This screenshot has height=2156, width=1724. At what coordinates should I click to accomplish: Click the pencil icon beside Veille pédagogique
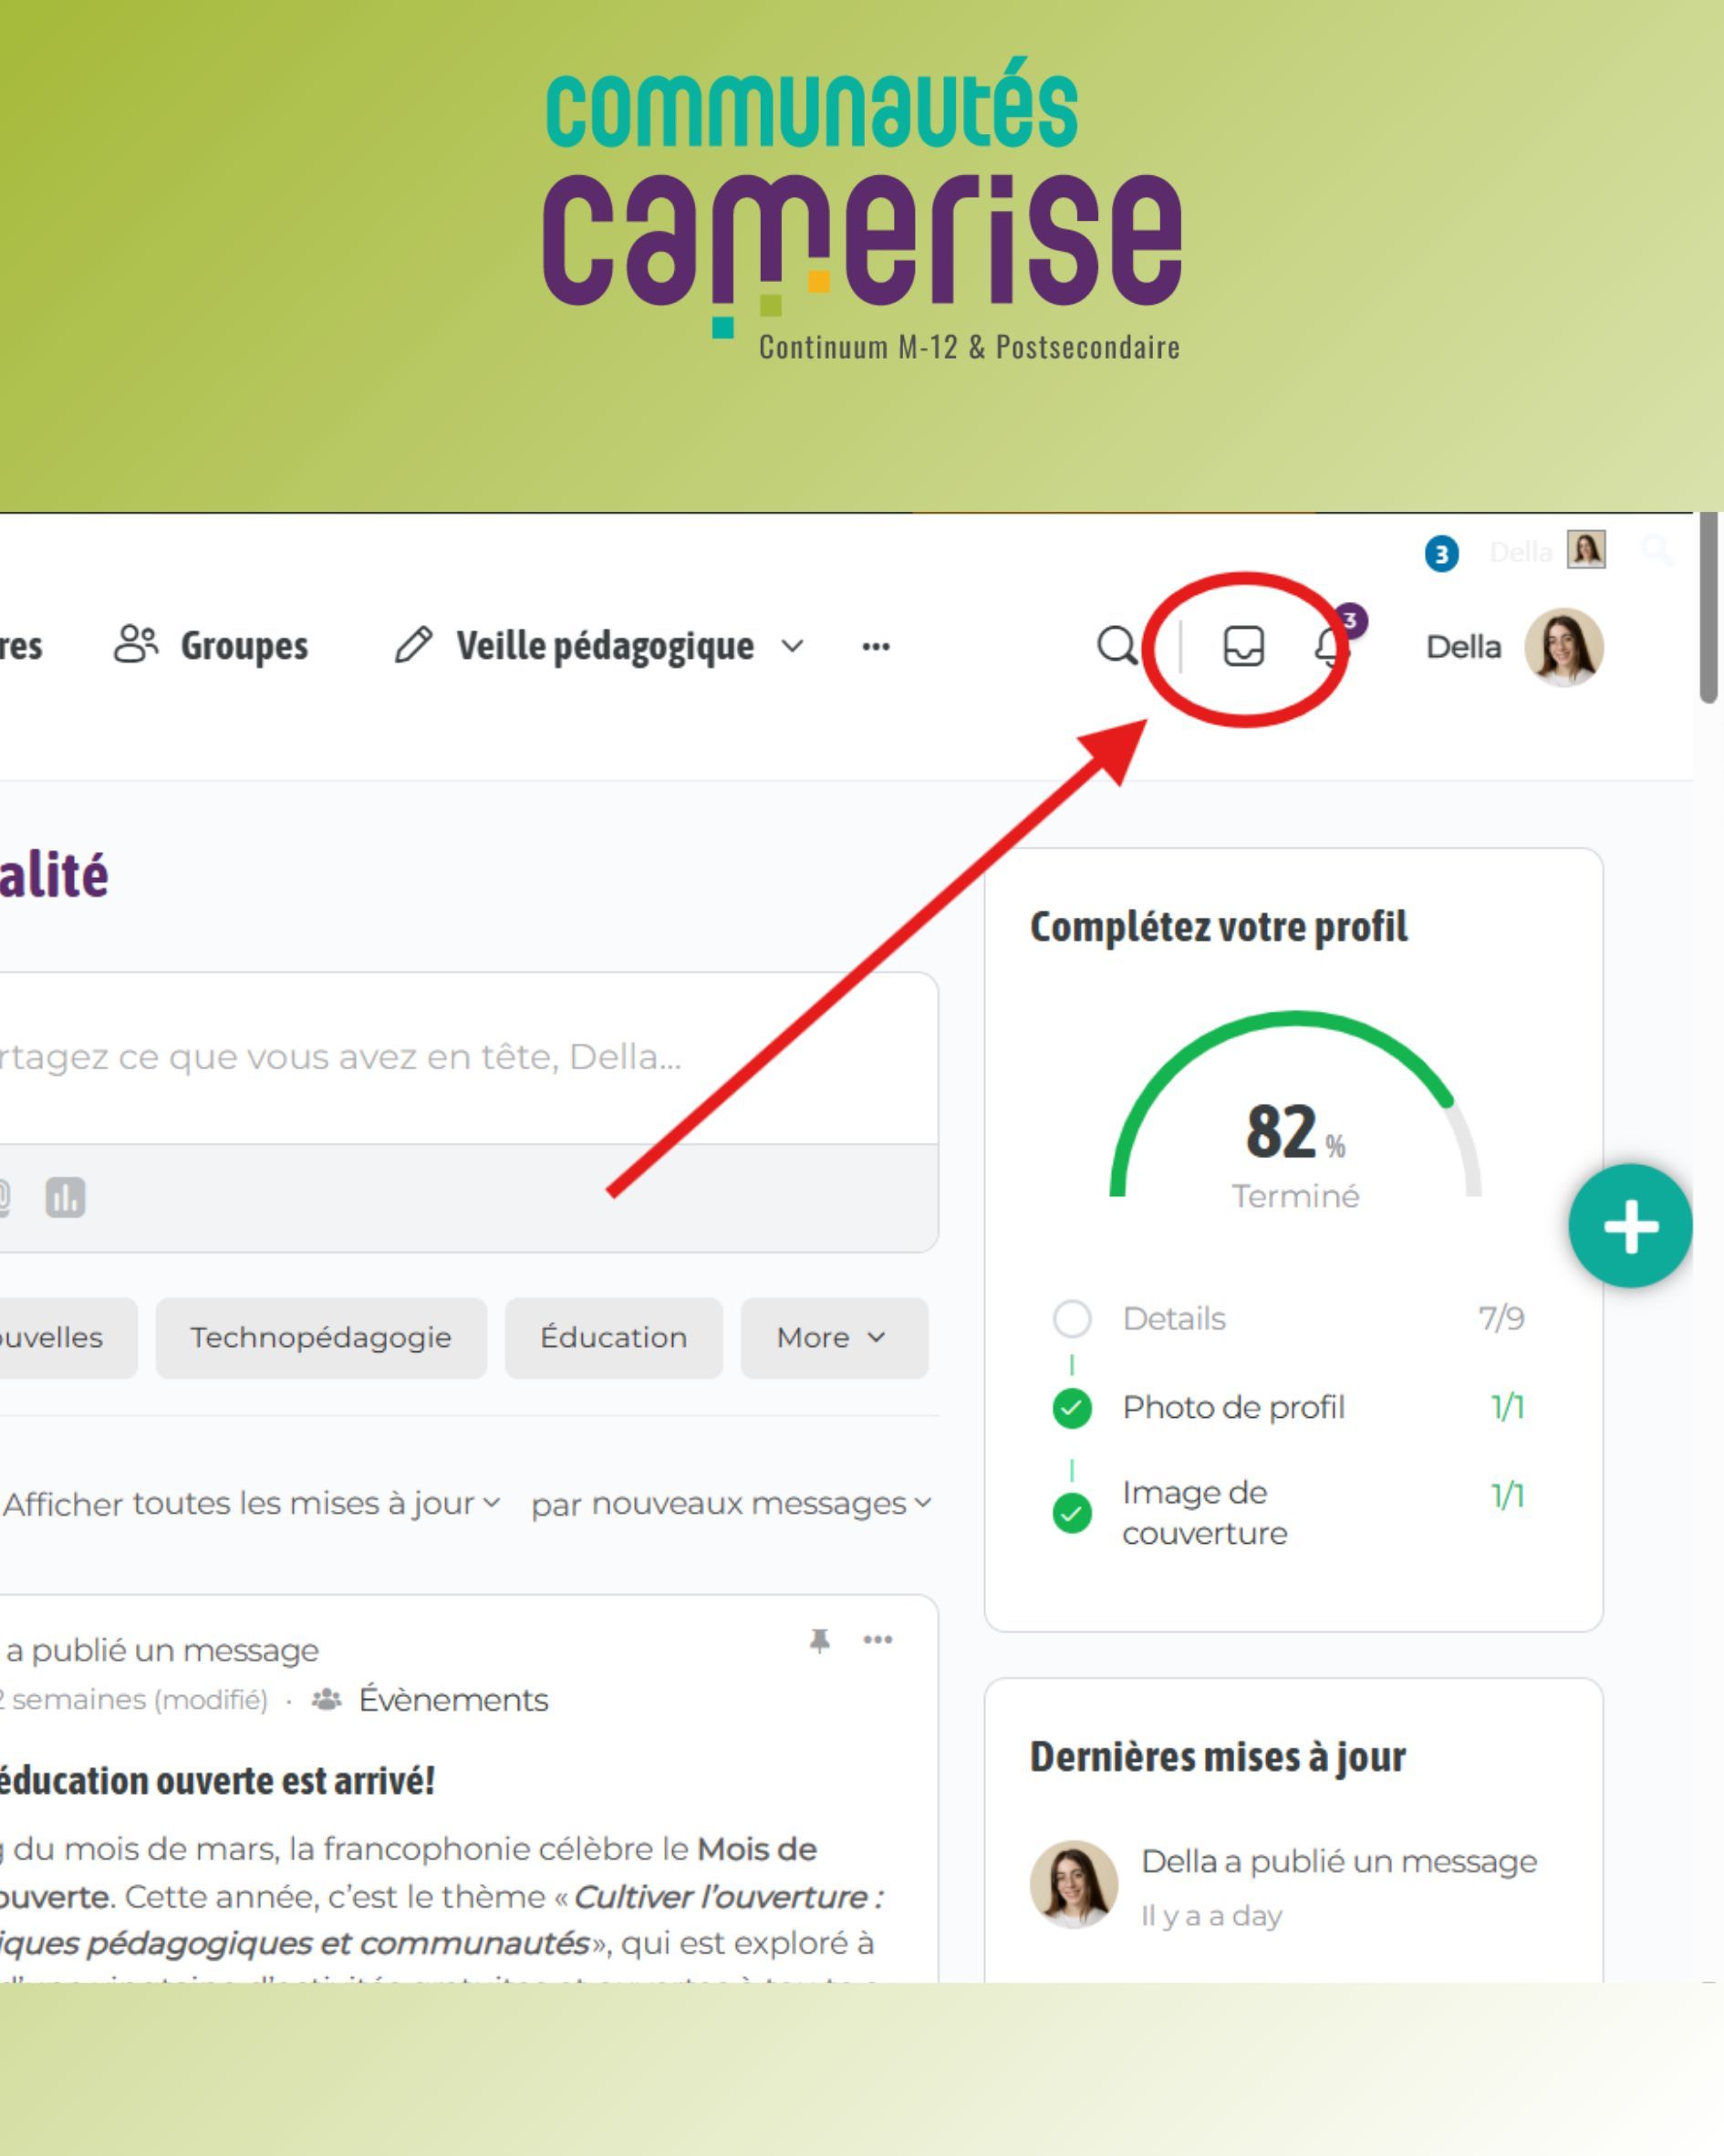(x=413, y=645)
